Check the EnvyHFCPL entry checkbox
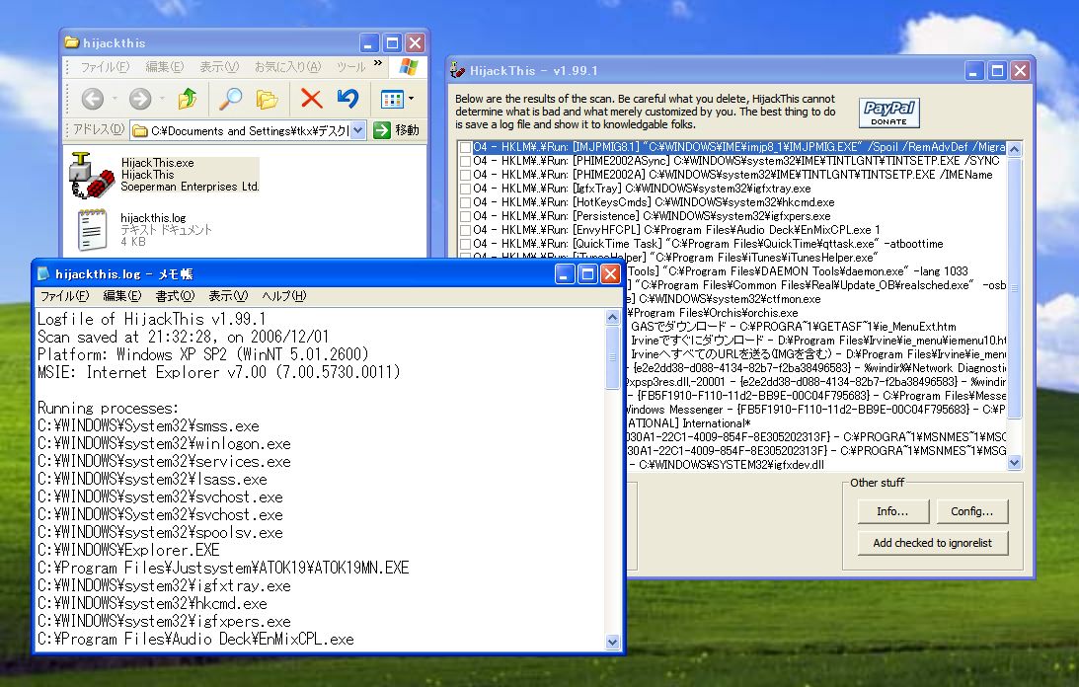 click(465, 230)
